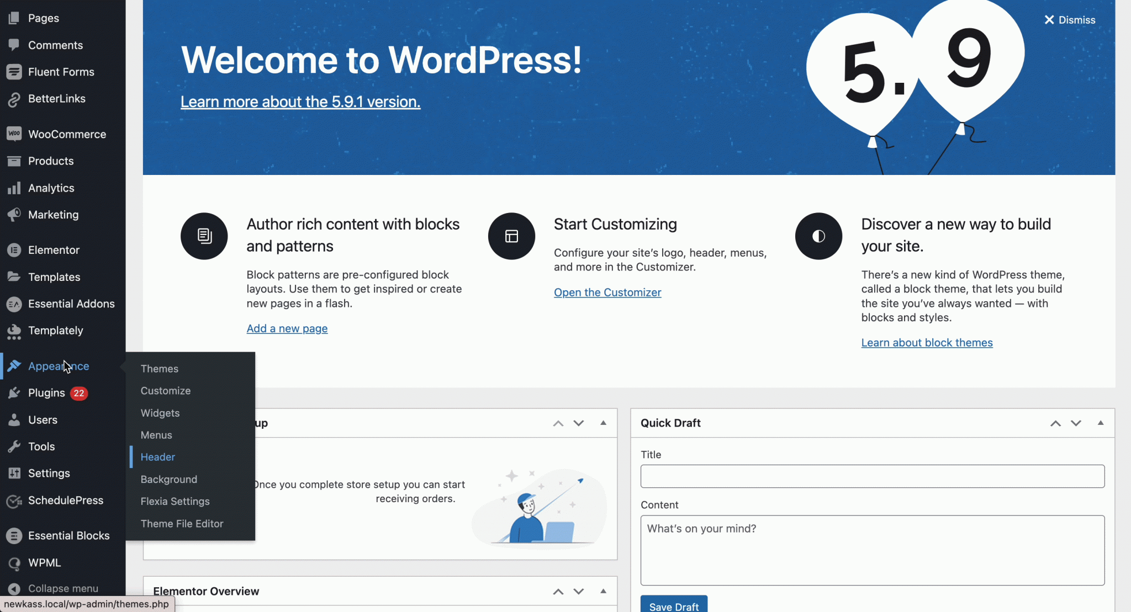1131x612 pixels.
Task: Click Add a new page link
Action: (287, 328)
